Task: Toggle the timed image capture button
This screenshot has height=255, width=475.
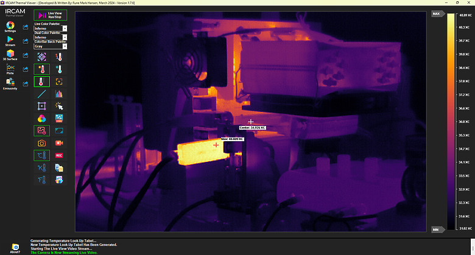Action: (42, 131)
